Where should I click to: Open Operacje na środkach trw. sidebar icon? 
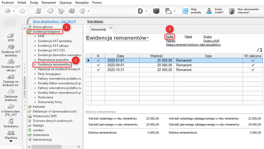(x=11, y=77)
